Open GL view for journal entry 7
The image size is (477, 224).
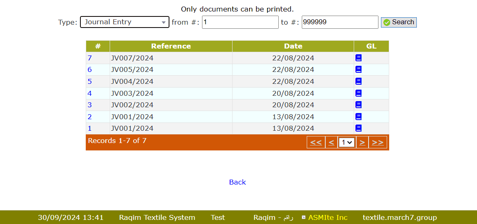(358, 58)
